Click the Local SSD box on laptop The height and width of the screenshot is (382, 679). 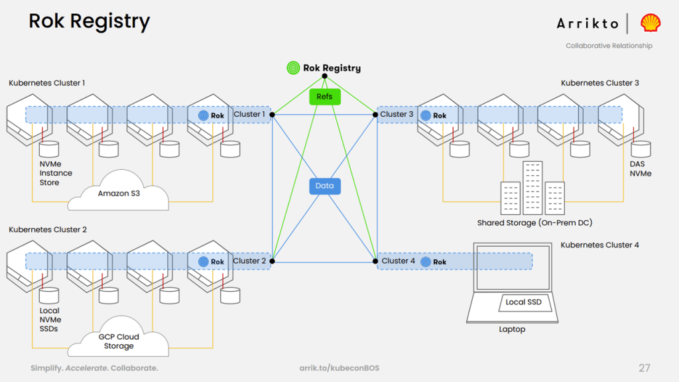pyautogui.click(x=524, y=302)
